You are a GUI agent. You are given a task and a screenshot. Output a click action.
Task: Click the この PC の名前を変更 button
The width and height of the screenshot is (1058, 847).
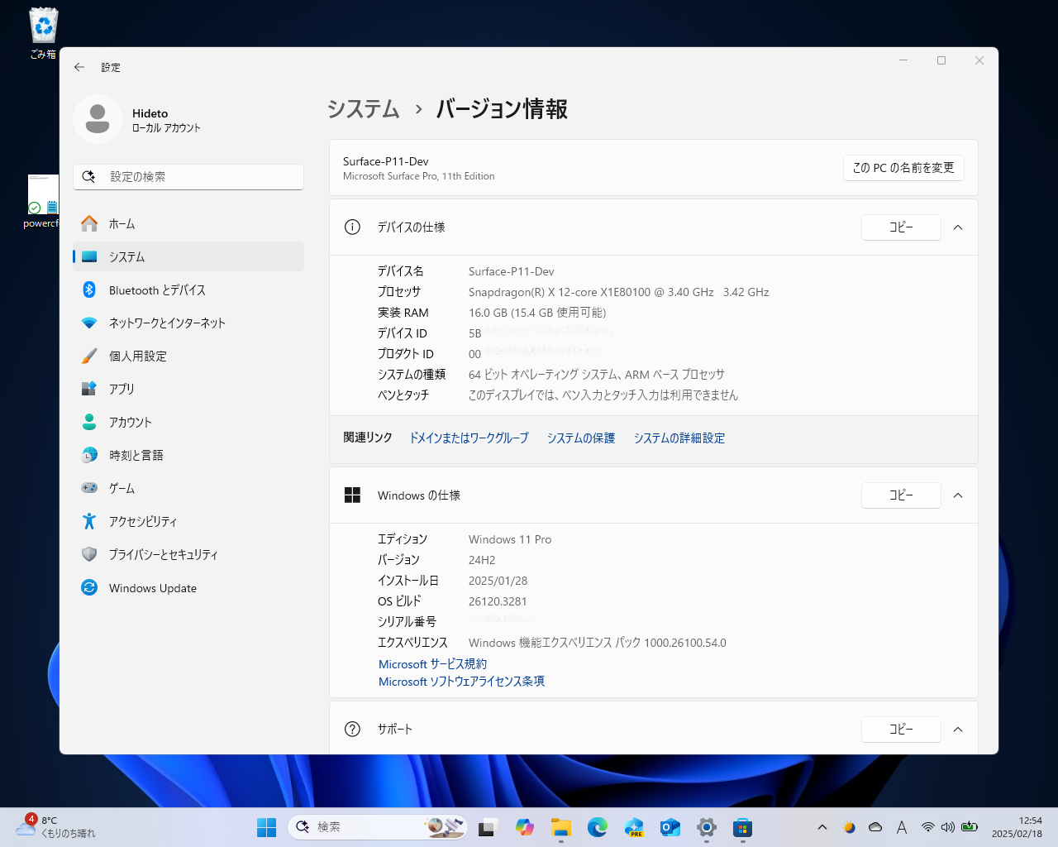pos(903,168)
